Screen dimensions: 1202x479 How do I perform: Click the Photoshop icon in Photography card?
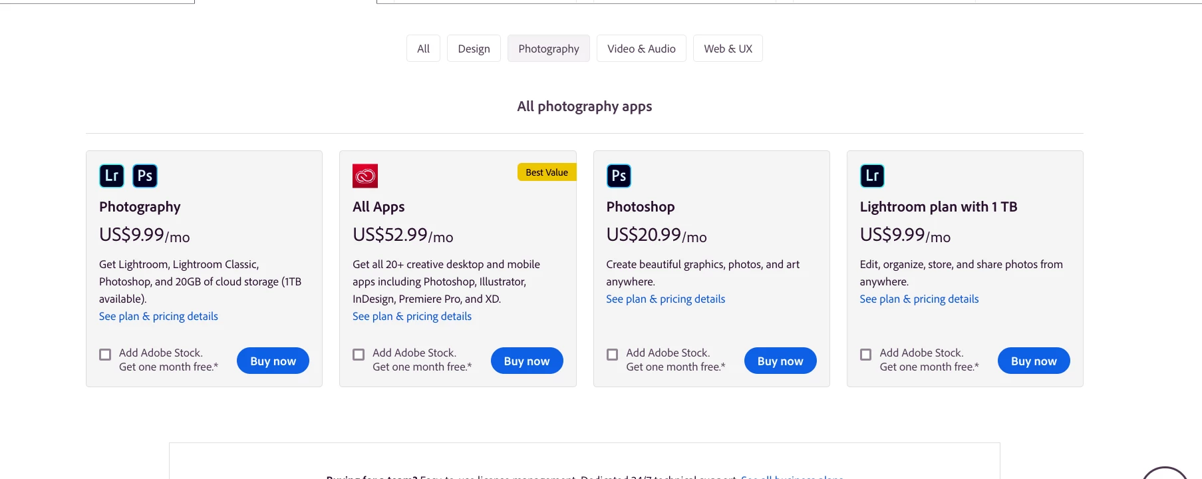[145, 176]
